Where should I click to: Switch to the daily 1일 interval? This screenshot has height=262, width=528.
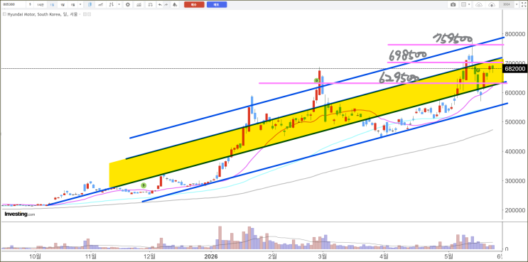point(52,4)
